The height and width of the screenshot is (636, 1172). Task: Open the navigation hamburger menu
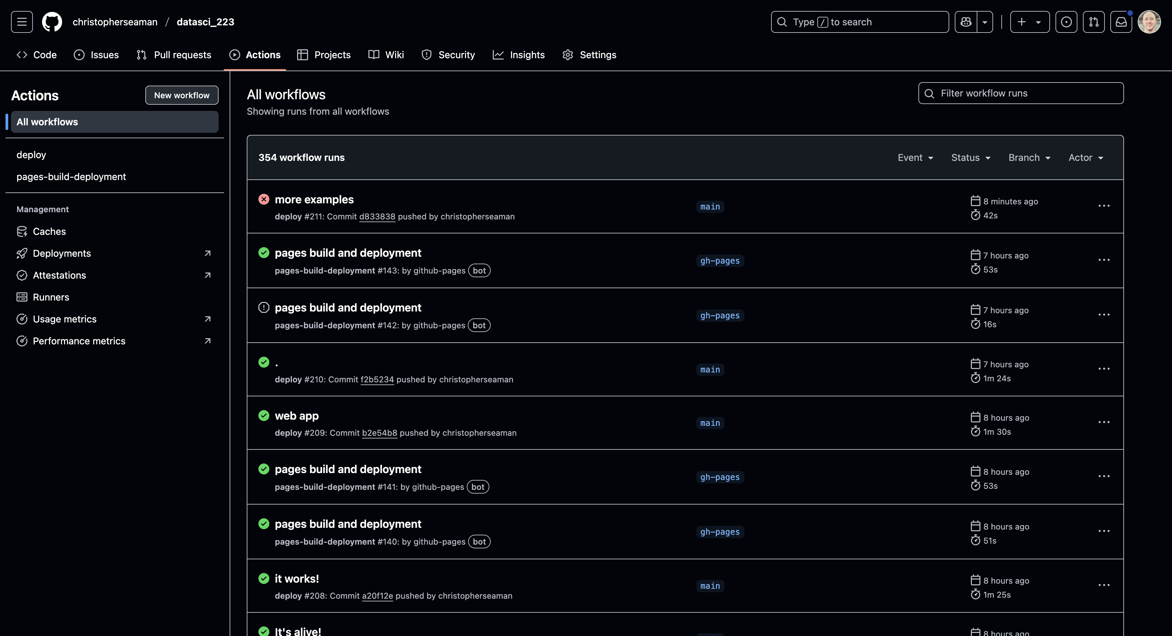point(21,21)
